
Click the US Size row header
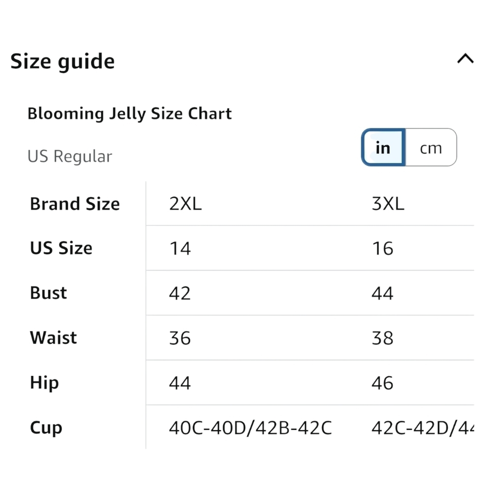click(61, 248)
